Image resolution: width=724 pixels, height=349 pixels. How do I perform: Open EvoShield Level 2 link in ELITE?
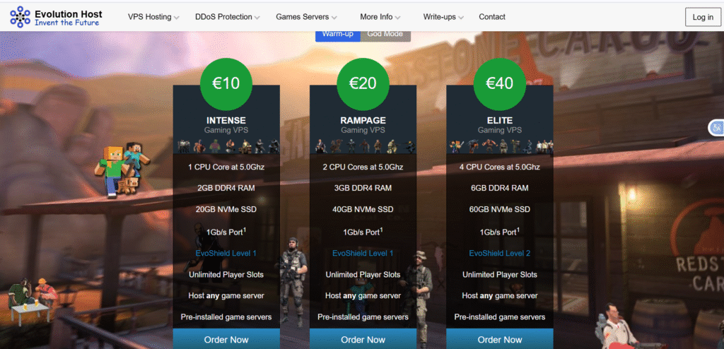pos(500,254)
